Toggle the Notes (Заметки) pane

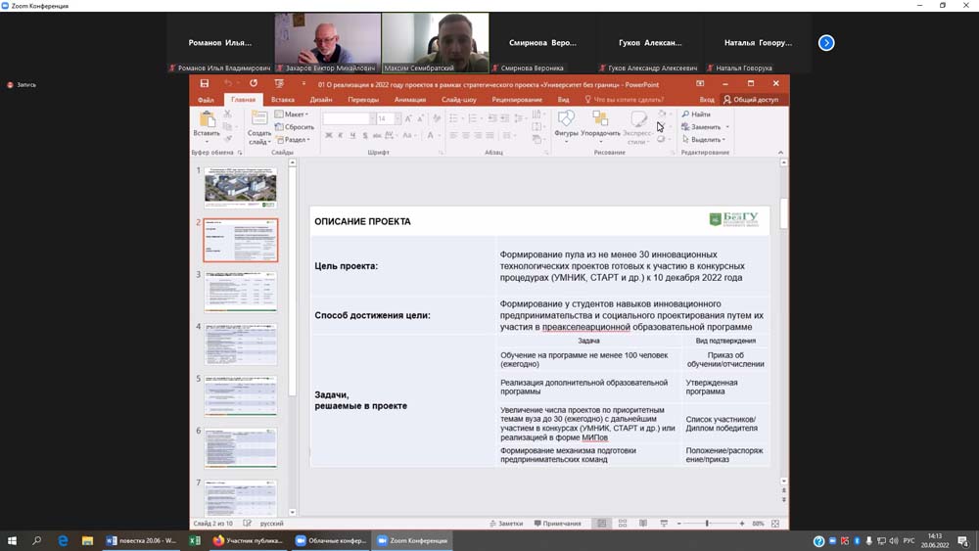point(506,524)
